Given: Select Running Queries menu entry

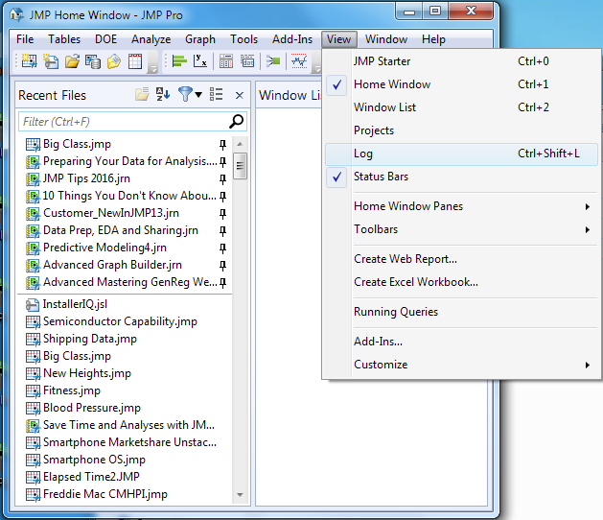Looking at the screenshot, I should tap(461, 312).
